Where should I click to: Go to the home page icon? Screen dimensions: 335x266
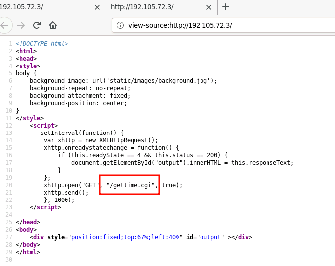53,25
